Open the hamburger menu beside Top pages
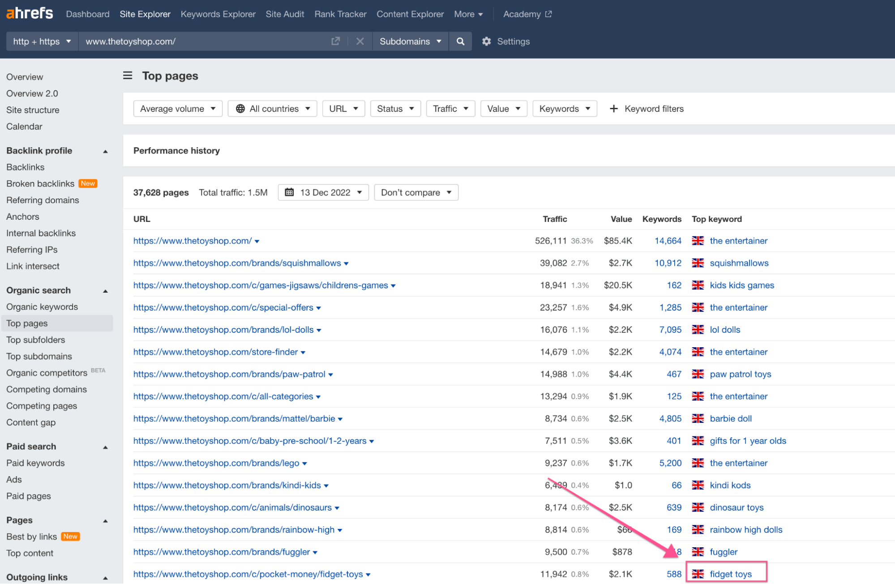Image resolution: width=895 pixels, height=584 pixels. [128, 76]
